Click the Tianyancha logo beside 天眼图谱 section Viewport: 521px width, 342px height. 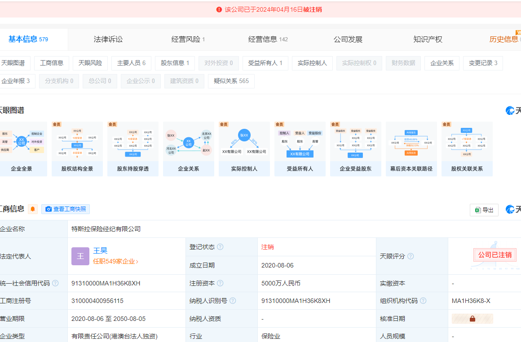pos(509,110)
